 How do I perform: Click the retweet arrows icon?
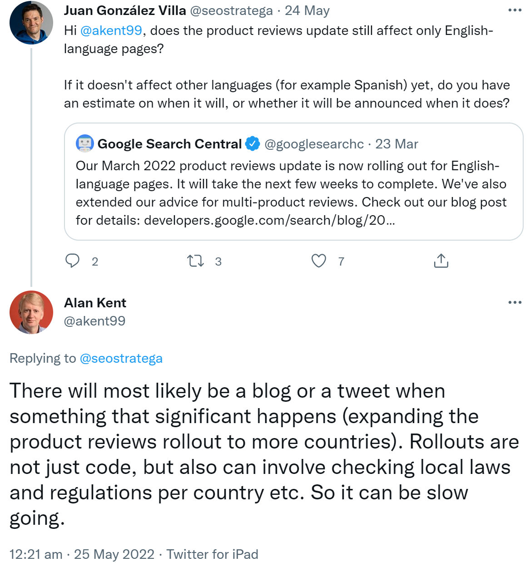pos(195,261)
